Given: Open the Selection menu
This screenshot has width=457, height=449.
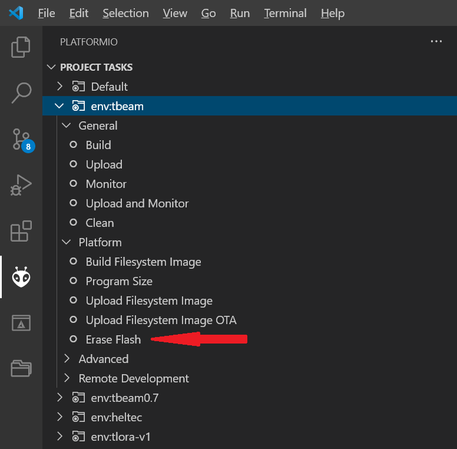Looking at the screenshot, I should (126, 13).
